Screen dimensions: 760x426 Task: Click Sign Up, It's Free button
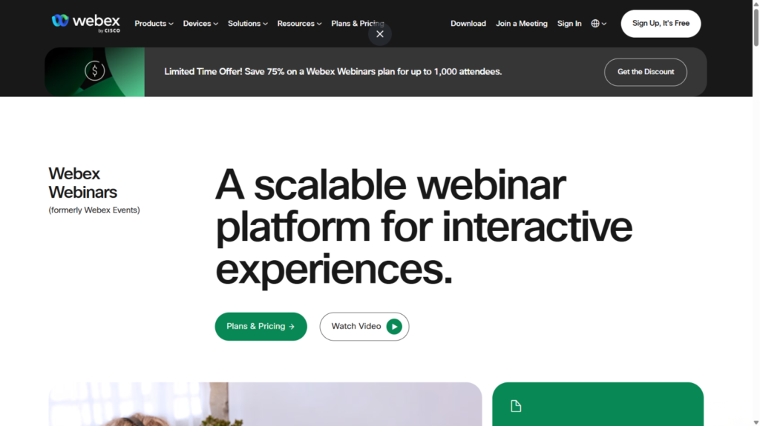(661, 23)
